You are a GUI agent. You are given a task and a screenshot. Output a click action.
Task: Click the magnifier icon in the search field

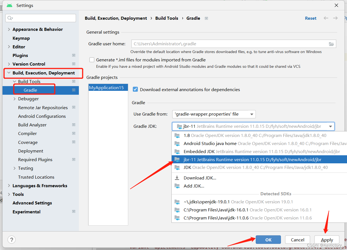click(9, 18)
